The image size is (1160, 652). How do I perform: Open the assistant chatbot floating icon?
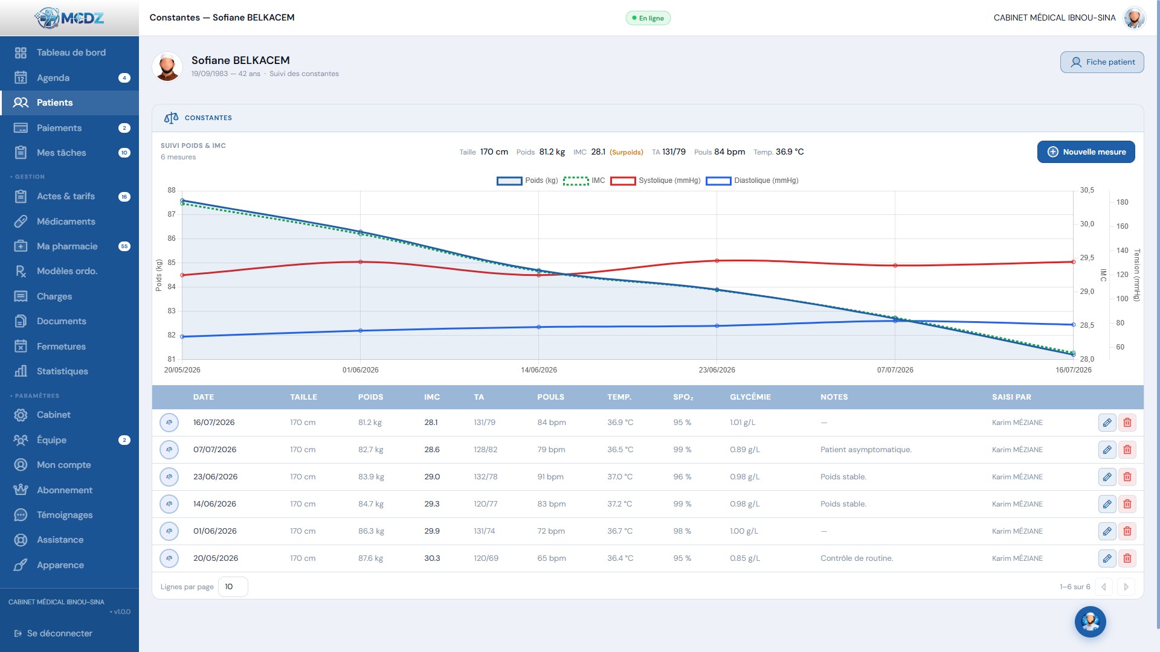[x=1090, y=622]
